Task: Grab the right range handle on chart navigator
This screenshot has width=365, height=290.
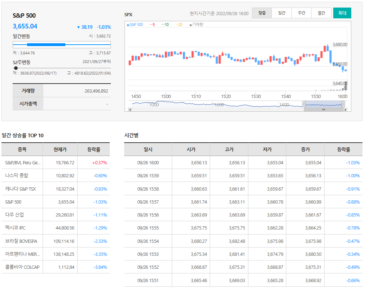Action: [343, 104]
